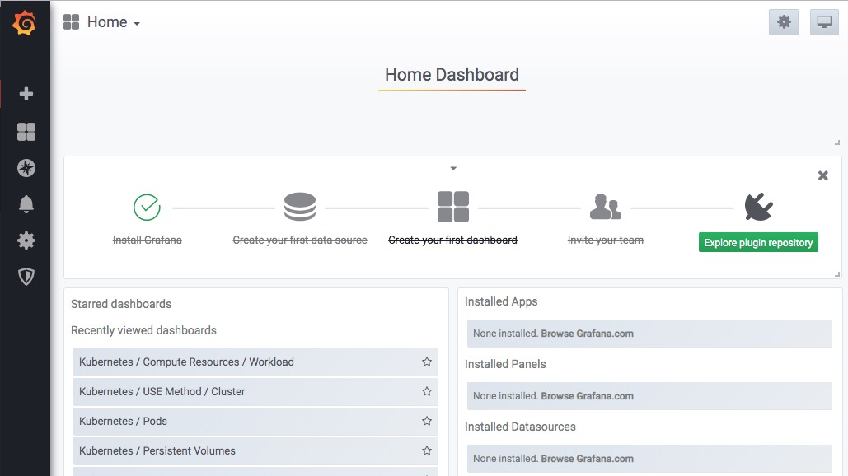
Task: Open the Configuration gear in the sidebar
Action: click(26, 240)
